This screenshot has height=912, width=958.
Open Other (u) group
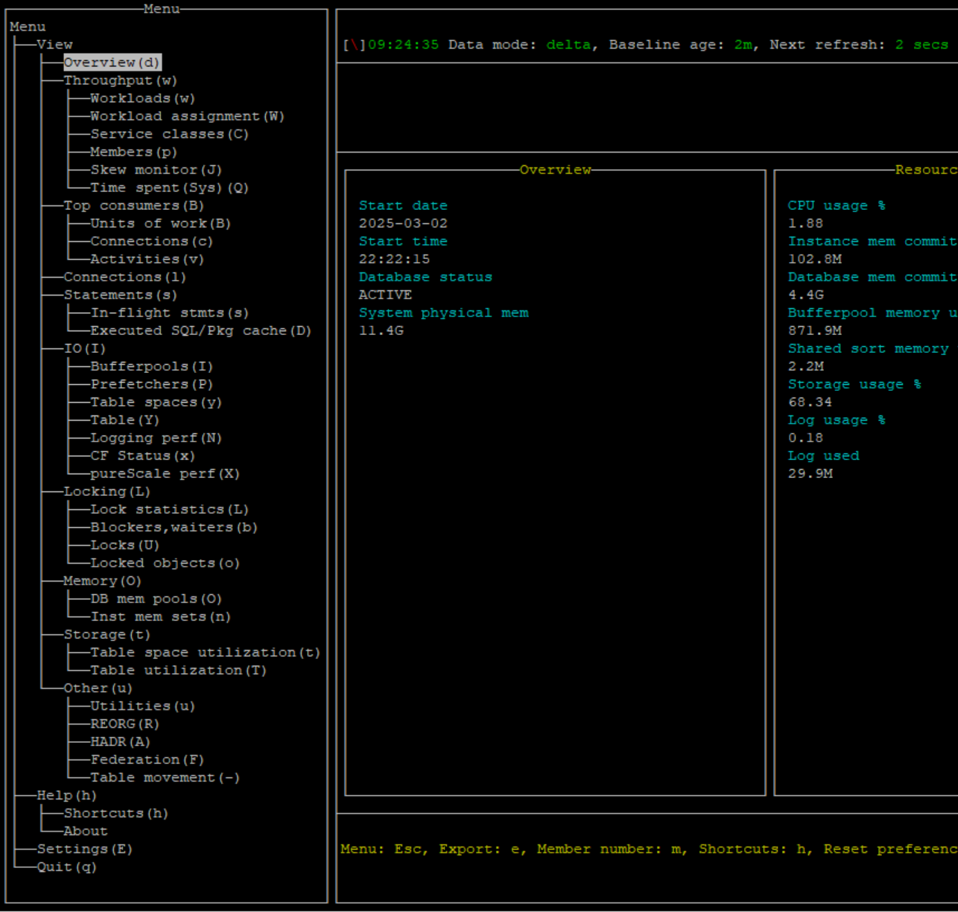click(98, 688)
